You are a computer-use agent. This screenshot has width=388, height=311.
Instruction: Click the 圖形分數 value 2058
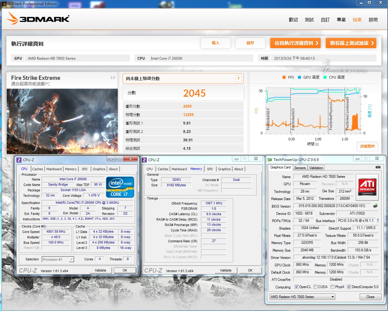pyautogui.click(x=187, y=106)
